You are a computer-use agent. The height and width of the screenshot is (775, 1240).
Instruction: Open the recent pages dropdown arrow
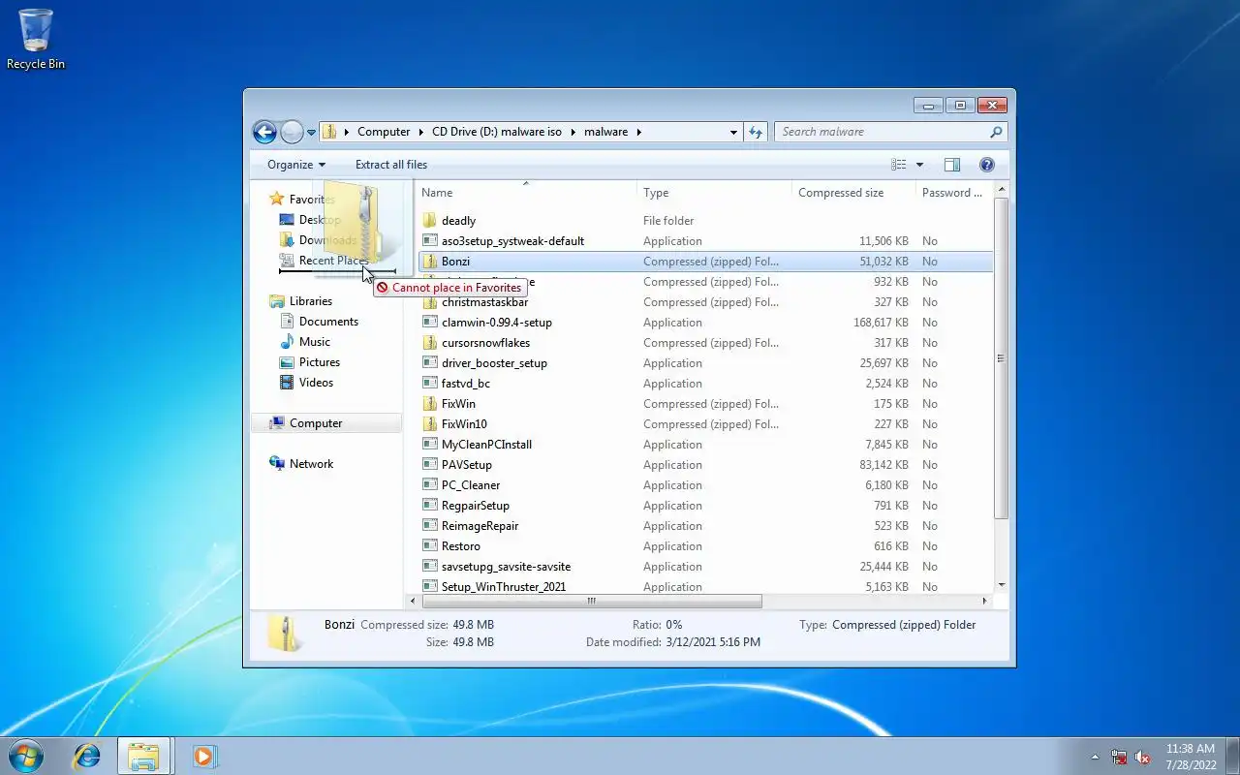(312, 133)
